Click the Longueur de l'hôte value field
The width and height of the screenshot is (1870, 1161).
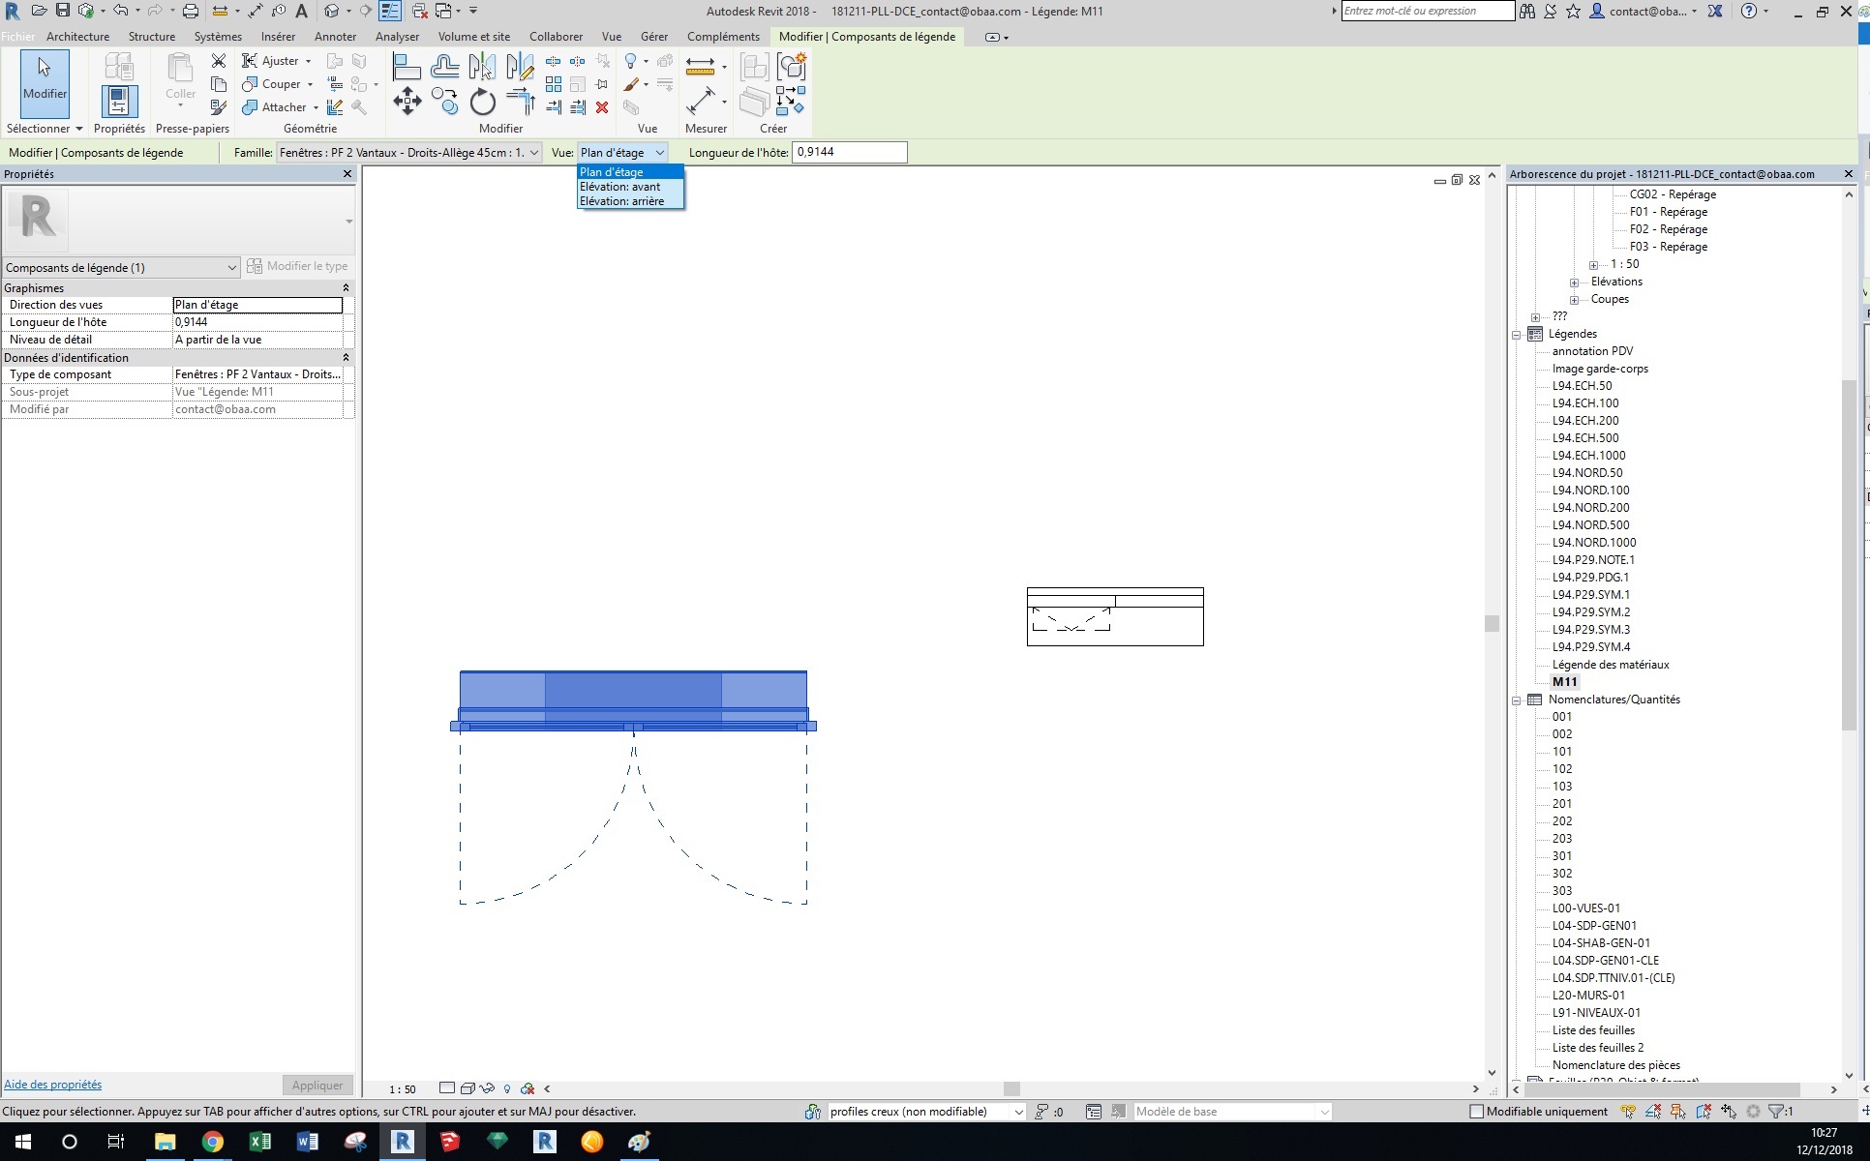(257, 321)
